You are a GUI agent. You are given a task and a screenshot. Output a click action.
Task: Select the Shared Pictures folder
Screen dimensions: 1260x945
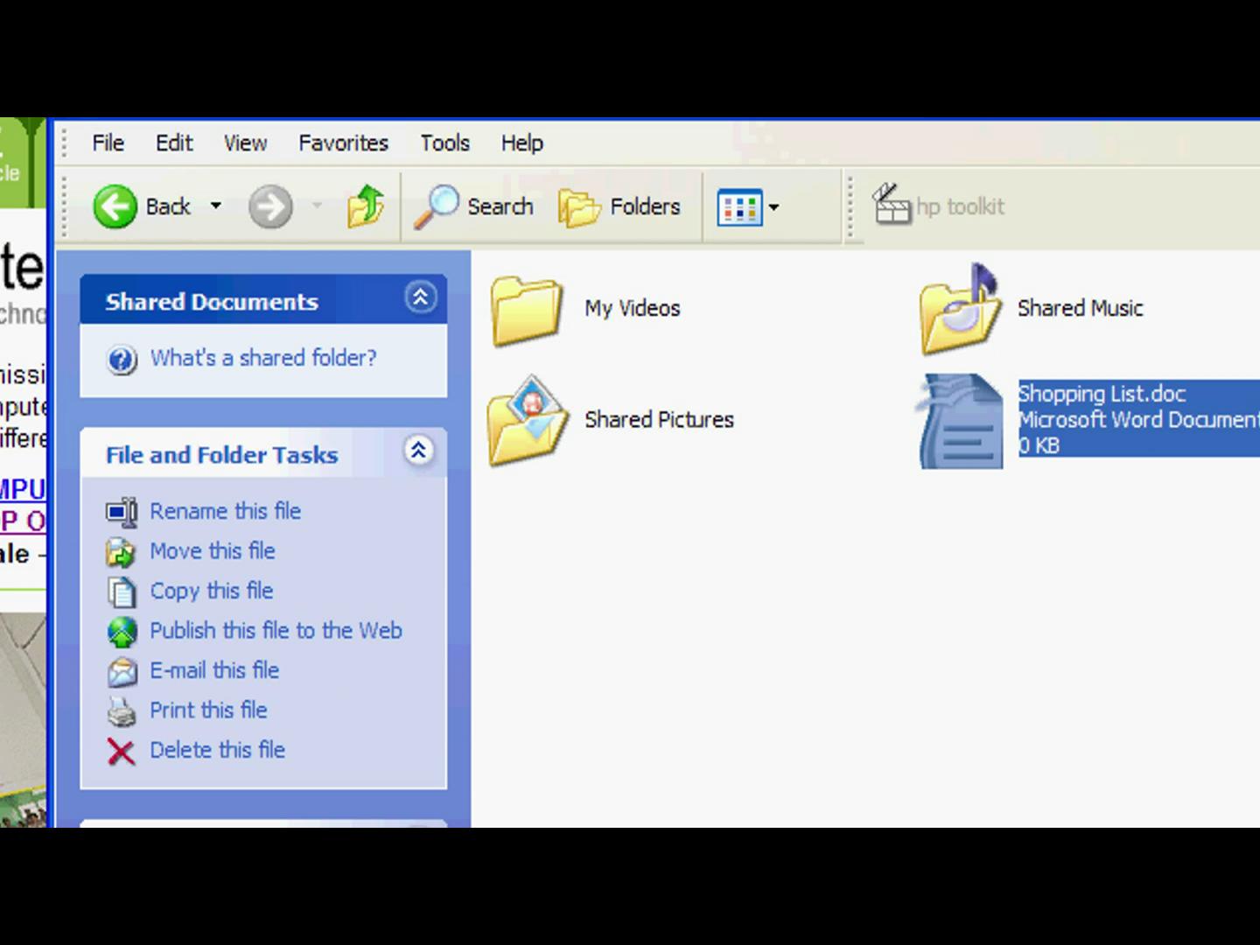(x=526, y=421)
